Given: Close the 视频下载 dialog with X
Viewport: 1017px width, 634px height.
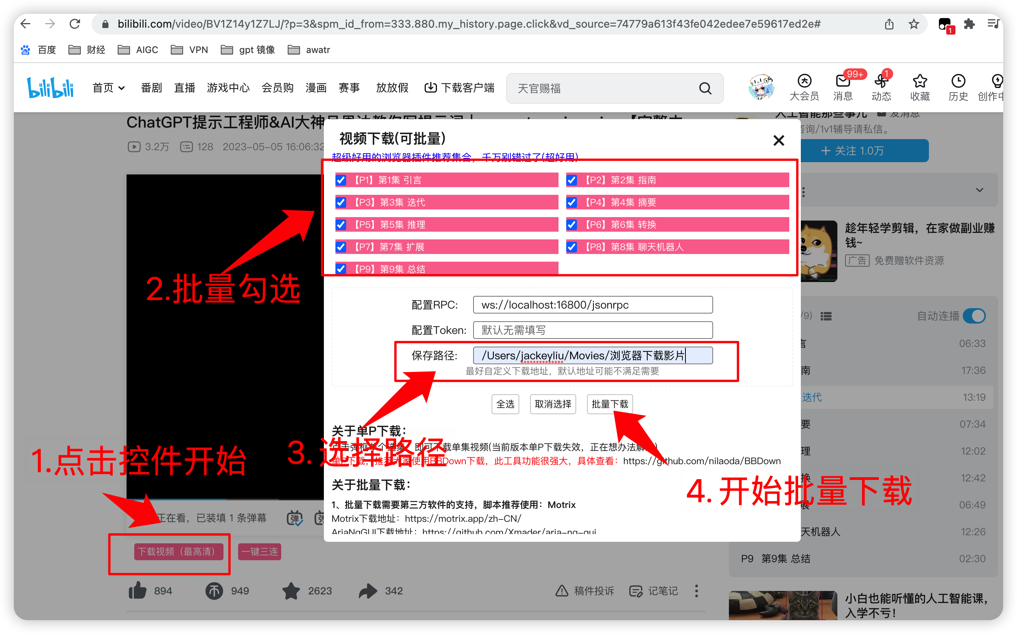Looking at the screenshot, I should [779, 141].
